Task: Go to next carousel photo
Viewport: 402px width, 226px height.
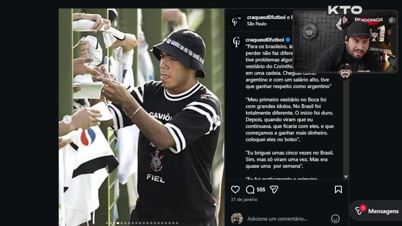Action: [x=217, y=120]
